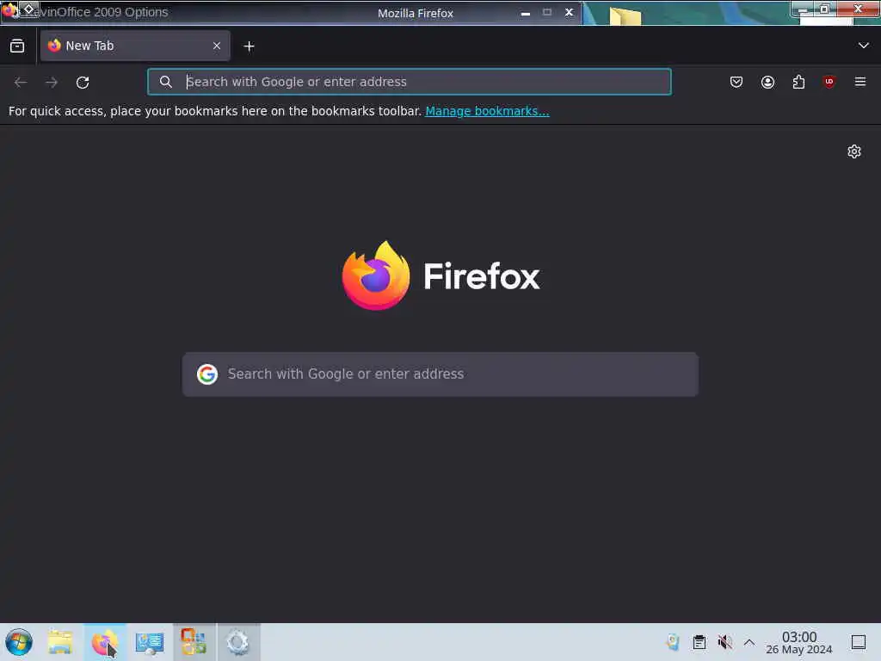Open the uBlock Origin extension popup

829,82
